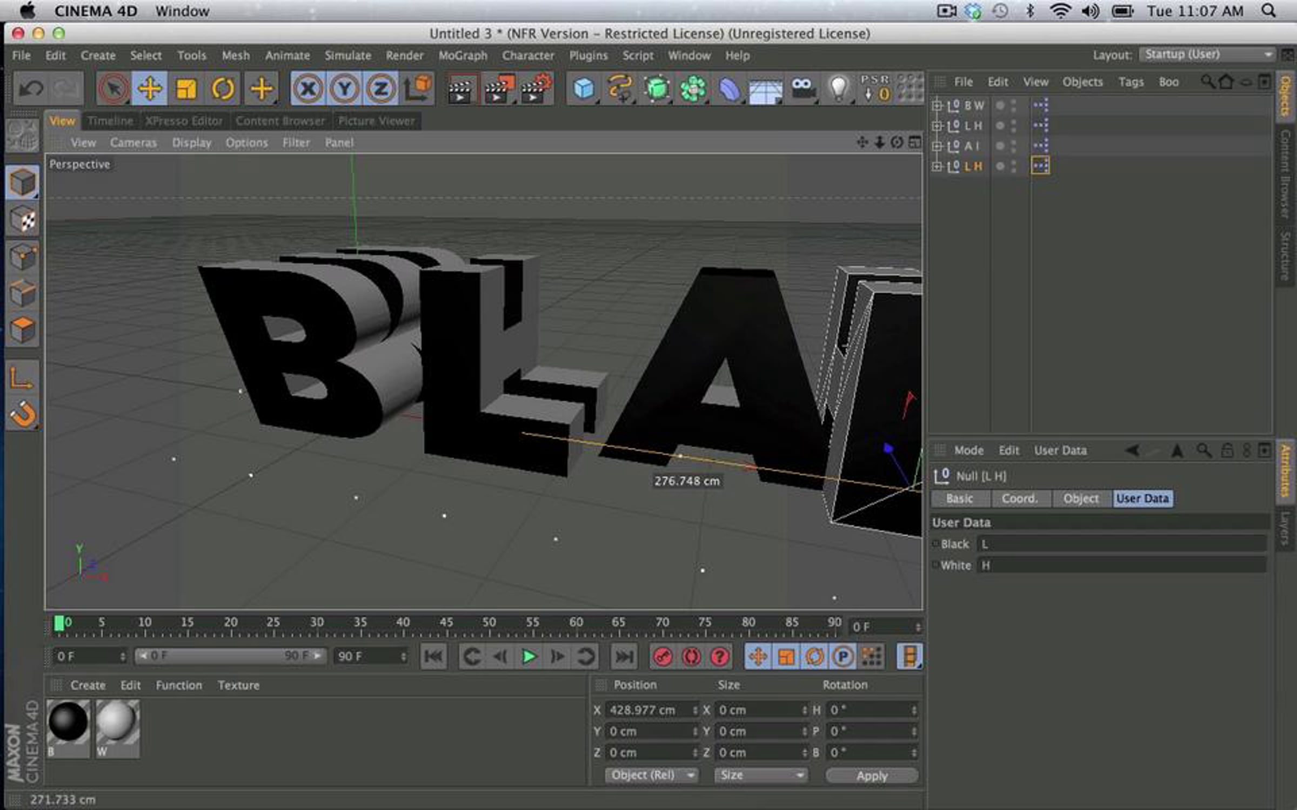Select the Rotate tool icon
Image resolution: width=1297 pixels, height=810 pixels.
coord(223,89)
